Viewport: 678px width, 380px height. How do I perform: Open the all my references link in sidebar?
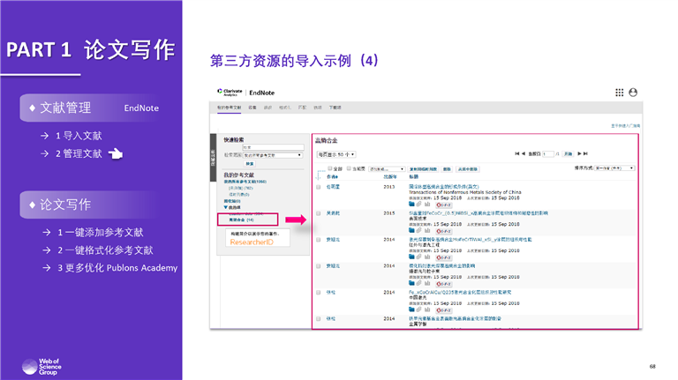tap(245, 182)
